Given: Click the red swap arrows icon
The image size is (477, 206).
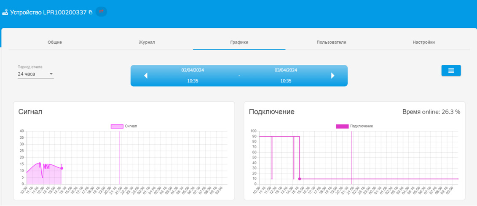Looking at the screenshot, I should [101, 12].
